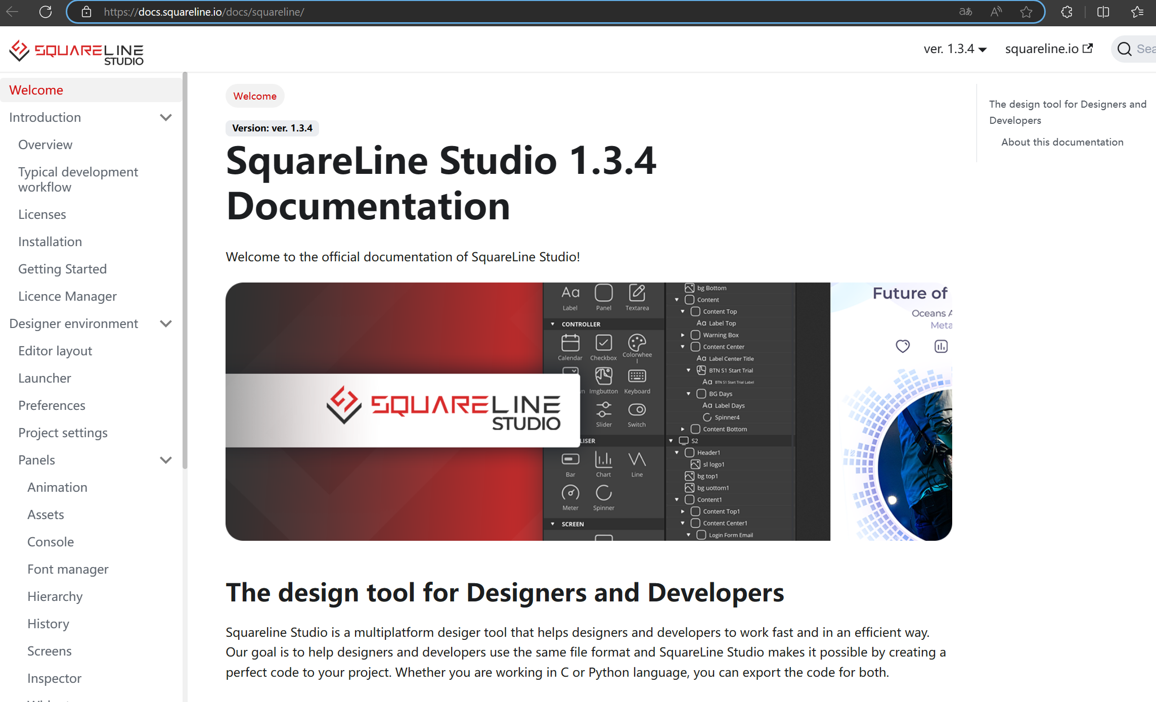Open the About this documentation link
The image size is (1156, 702).
[1062, 142]
